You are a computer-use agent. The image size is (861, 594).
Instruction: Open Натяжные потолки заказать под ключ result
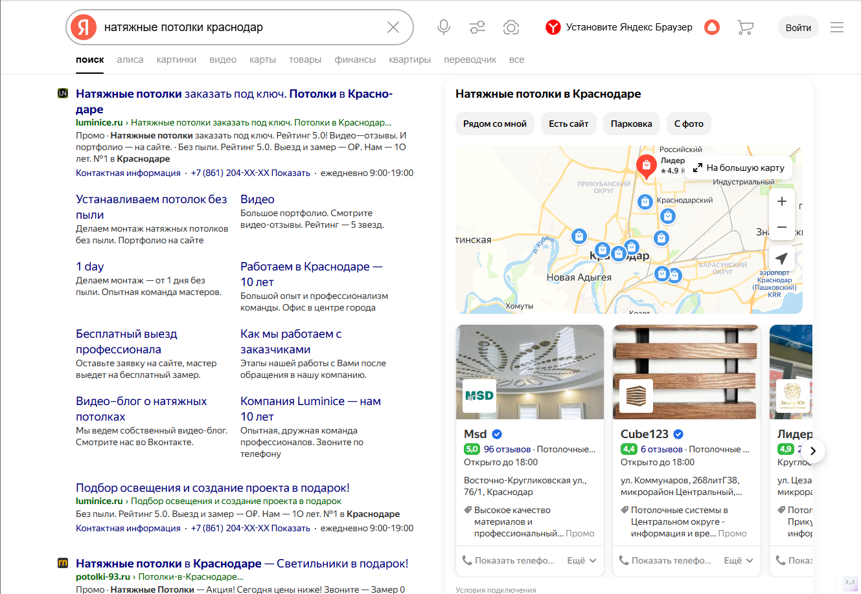tap(234, 102)
